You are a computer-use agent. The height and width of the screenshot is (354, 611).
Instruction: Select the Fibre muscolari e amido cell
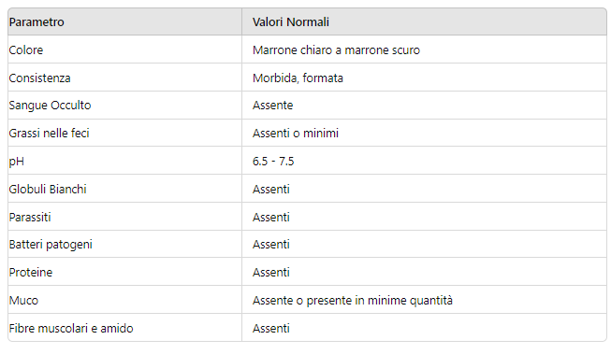124,328
